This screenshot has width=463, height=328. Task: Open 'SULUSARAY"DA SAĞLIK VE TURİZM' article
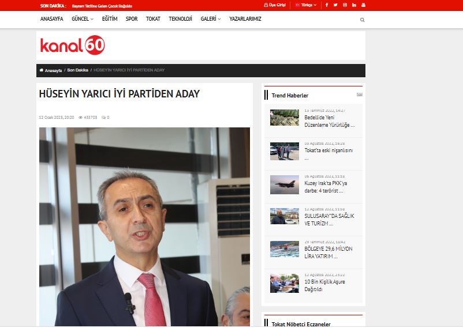[x=329, y=220]
